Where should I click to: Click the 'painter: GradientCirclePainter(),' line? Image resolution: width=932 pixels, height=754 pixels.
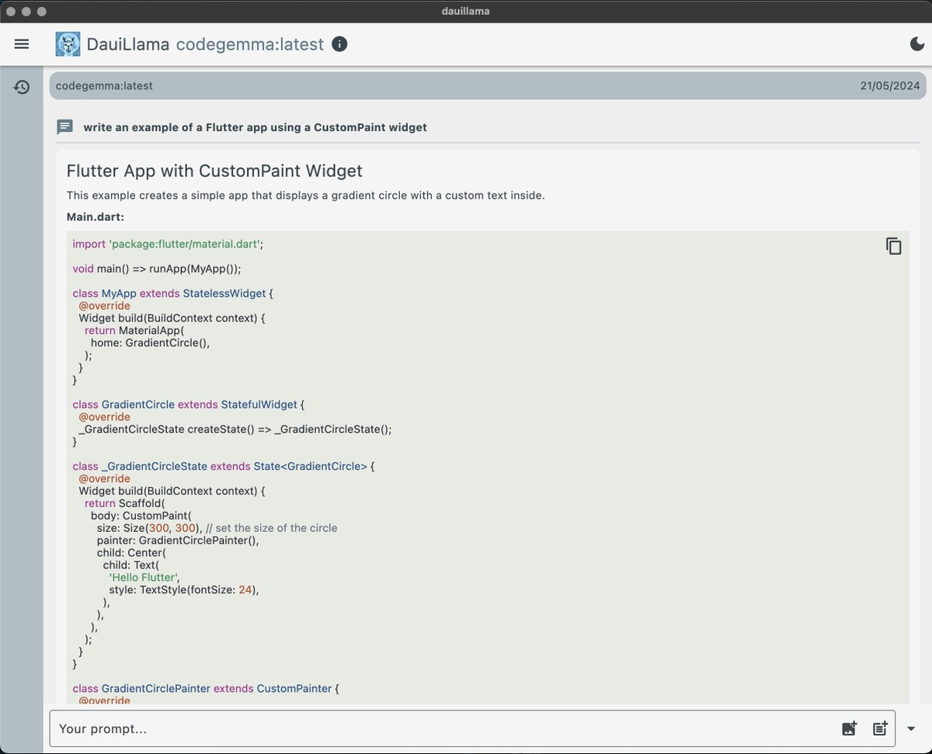[x=178, y=540]
